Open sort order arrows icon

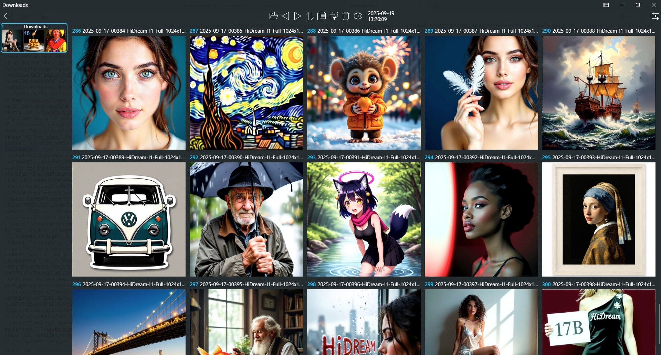[x=309, y=16]
